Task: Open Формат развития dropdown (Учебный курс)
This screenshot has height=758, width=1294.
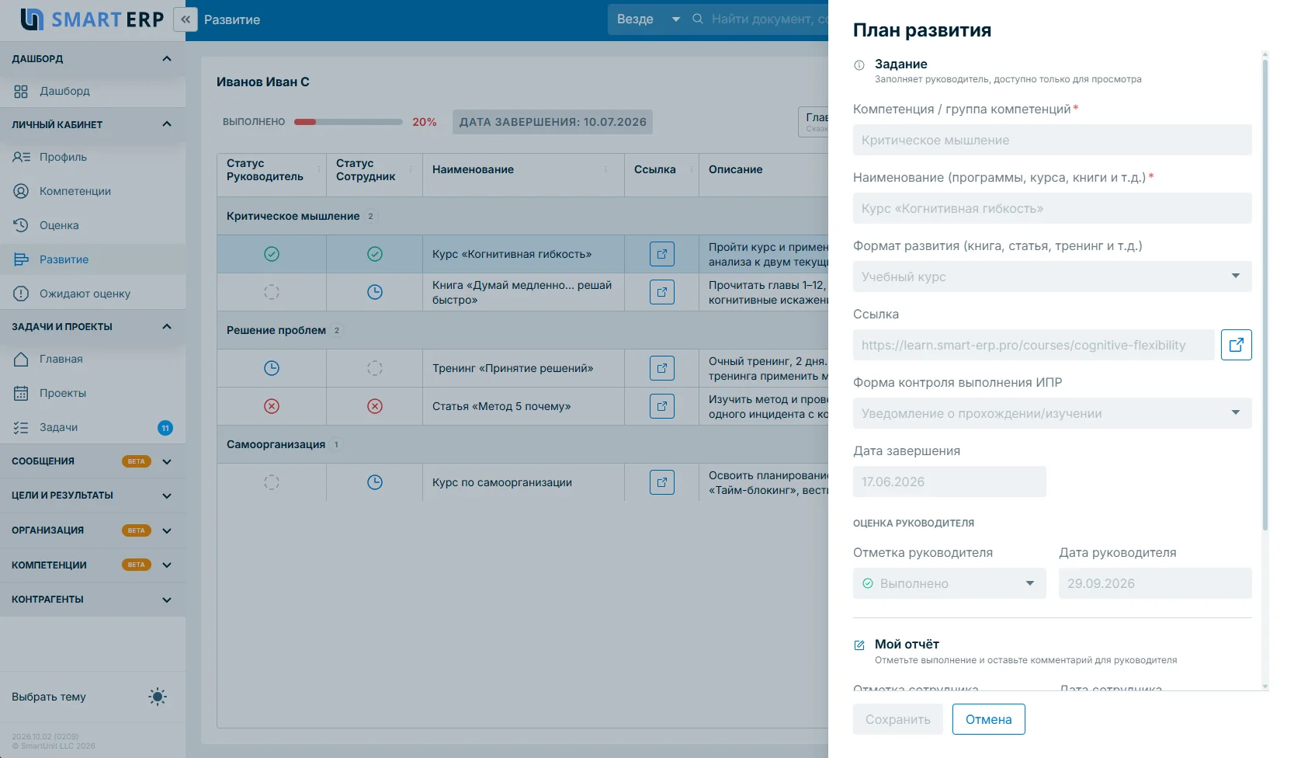Action: [x=1052, y=276]
